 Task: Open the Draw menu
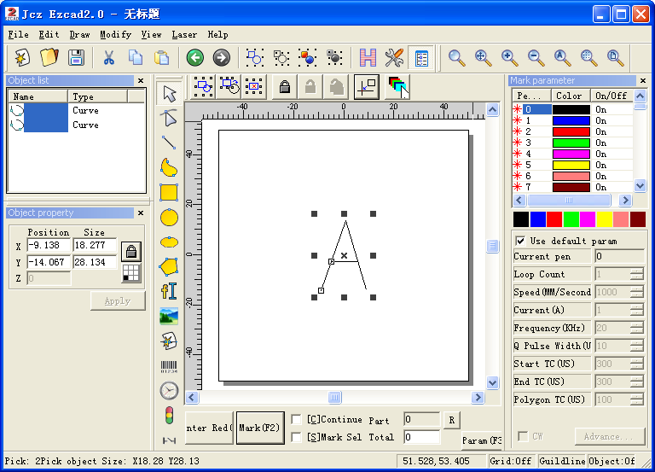click(x=79, y=35)
